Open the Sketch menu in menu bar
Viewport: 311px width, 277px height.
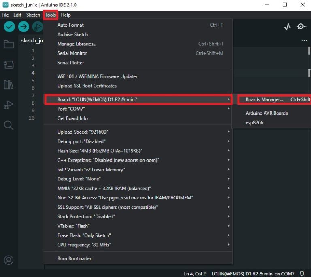33,15
